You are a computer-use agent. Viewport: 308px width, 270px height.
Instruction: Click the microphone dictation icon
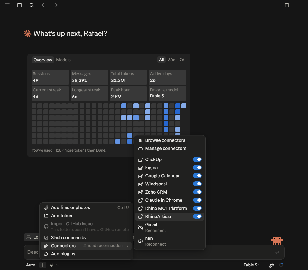(51, 265)
